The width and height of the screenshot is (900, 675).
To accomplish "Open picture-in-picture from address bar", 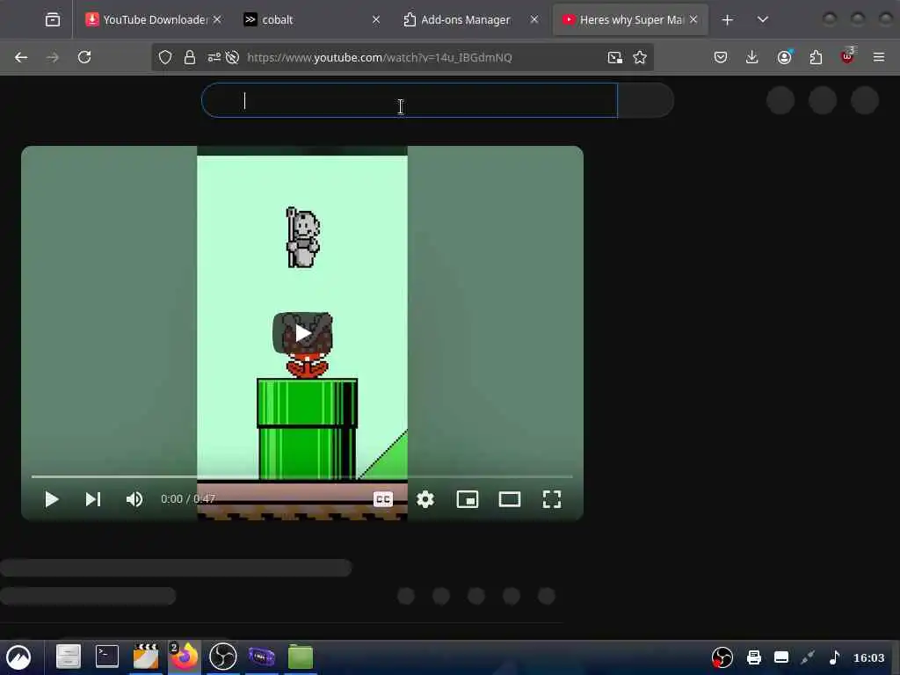I will [614, 57].
